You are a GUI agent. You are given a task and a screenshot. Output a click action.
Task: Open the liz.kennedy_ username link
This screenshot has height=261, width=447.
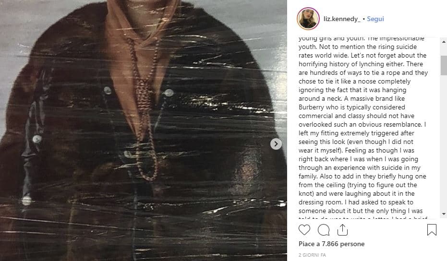[341, 19]
